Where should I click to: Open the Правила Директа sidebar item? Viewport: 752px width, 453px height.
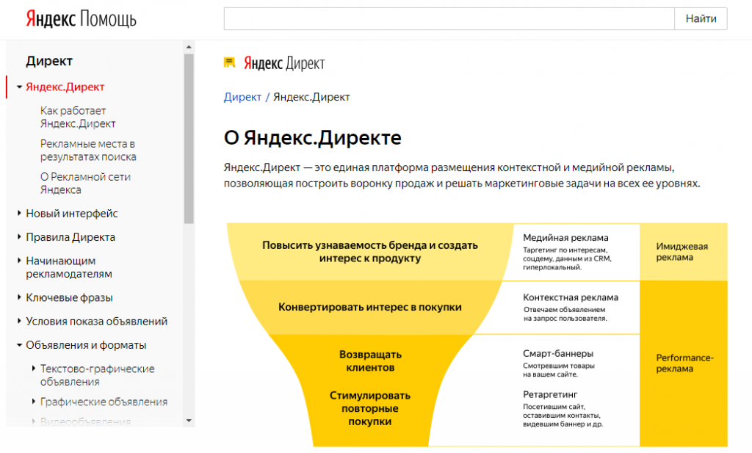70,237
